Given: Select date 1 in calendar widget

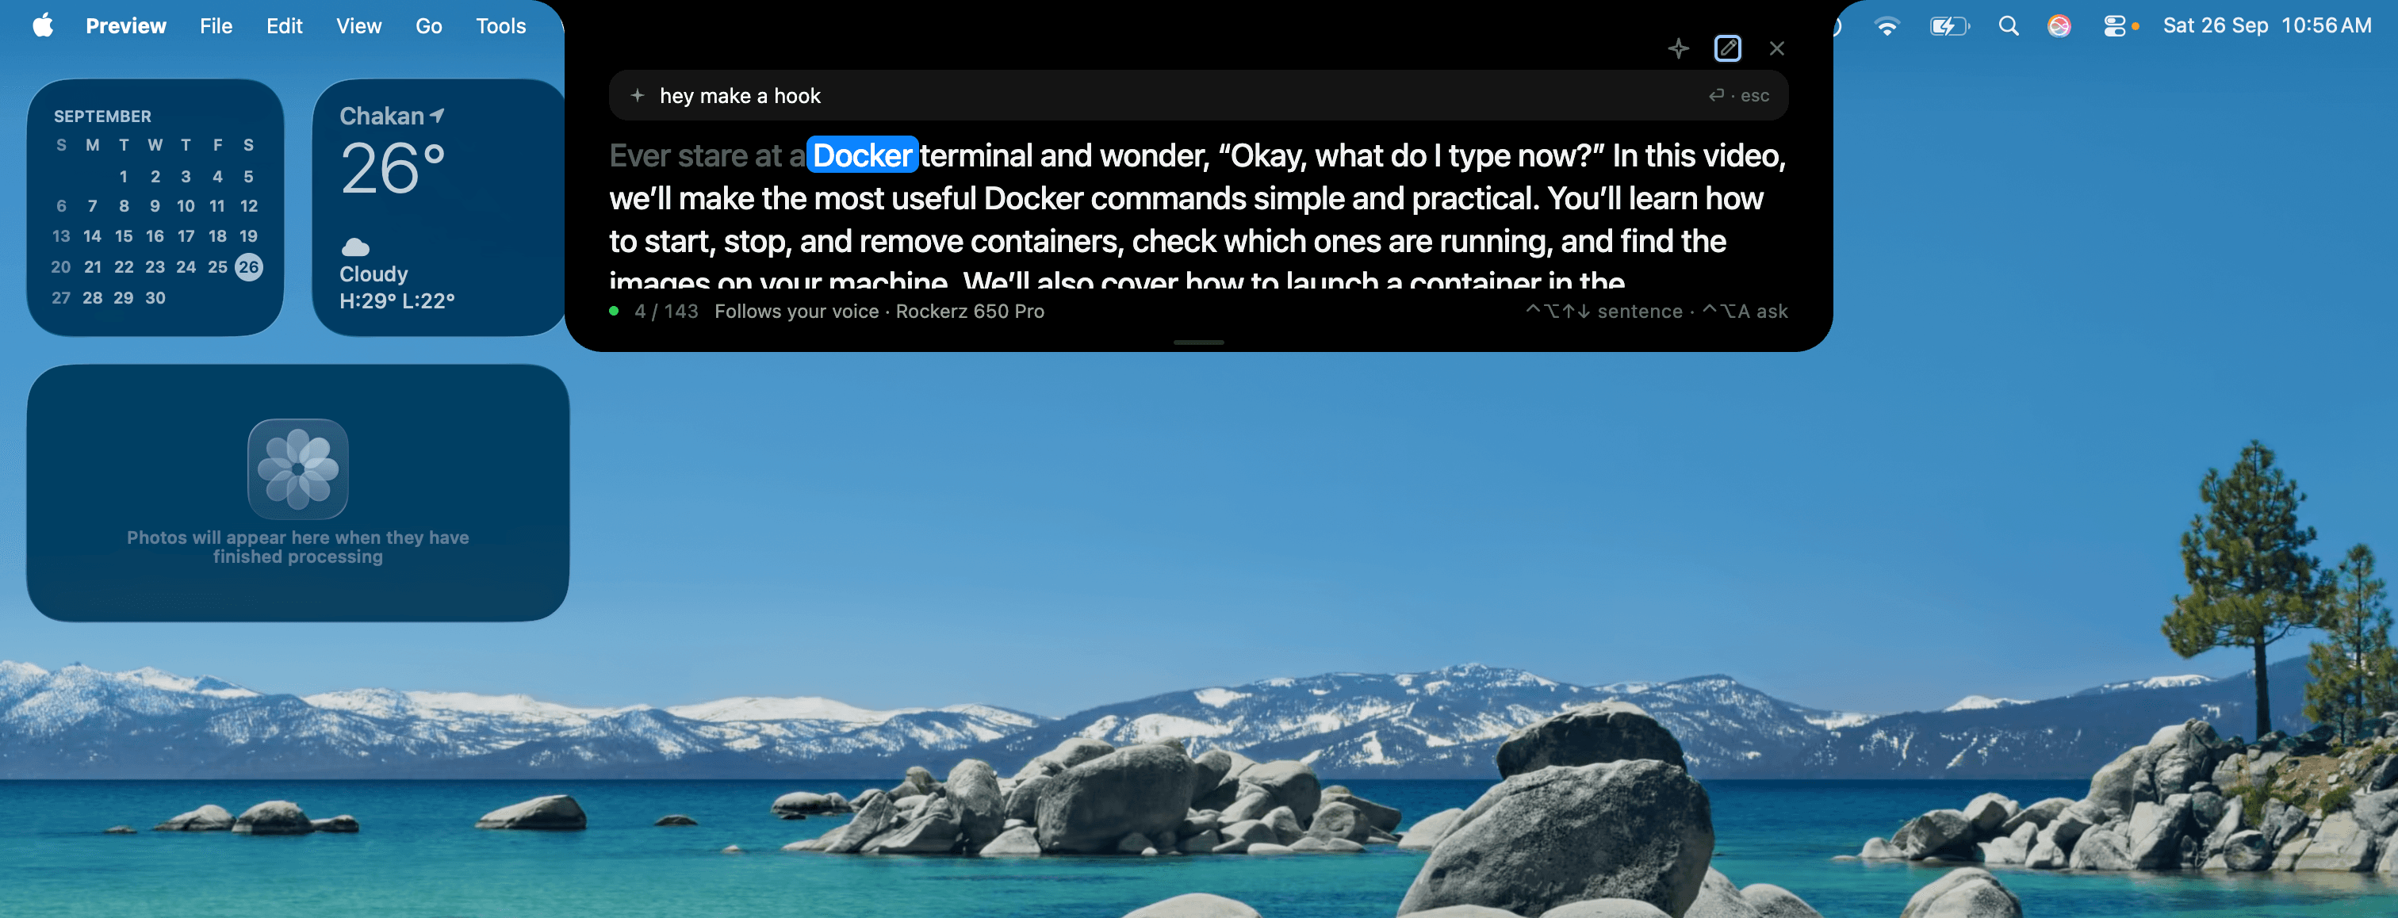Looking at the screenshot, I should pyautogui.click(x=124, y=176).
